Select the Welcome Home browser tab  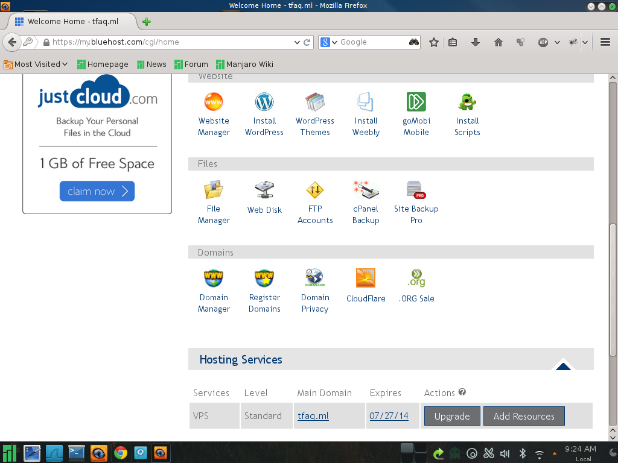72,21
